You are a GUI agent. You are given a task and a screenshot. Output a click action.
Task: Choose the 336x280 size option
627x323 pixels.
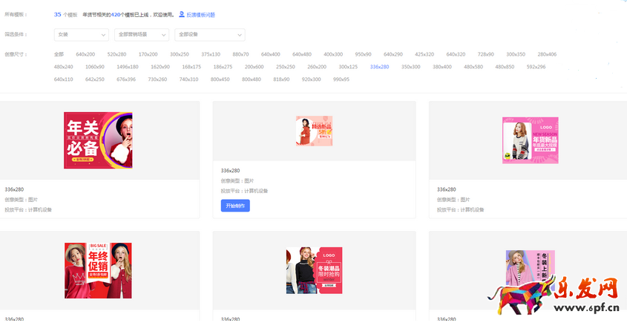pos(379,67)
